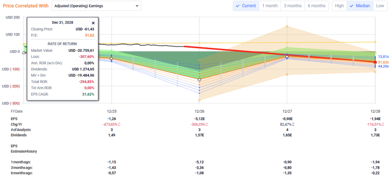Select the Low estimate option
Image resolution: width=390 pixels, height=178 pixels.
(x=380, y=6)
